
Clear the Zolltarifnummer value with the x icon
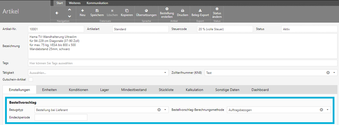click(328, 73)
